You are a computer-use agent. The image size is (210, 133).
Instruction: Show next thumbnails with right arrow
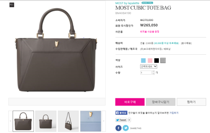click(104, 121)
